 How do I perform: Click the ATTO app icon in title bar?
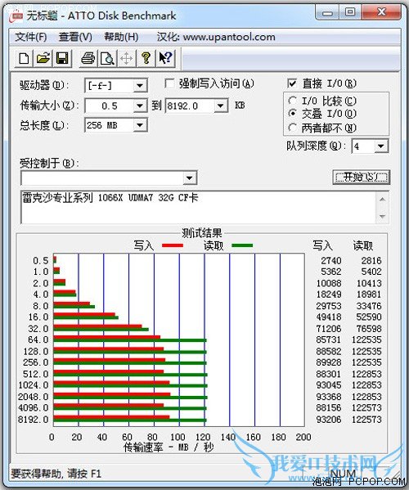coord(16,16)
